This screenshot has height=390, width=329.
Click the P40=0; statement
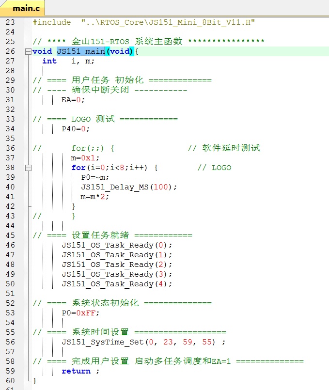point(76,129)
